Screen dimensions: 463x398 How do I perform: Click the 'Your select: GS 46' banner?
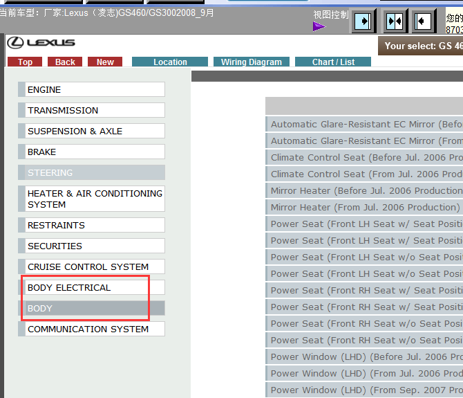point(421,46)
